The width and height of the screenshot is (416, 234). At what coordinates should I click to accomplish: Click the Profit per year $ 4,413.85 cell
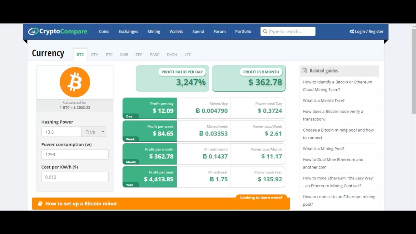(149, 176)
